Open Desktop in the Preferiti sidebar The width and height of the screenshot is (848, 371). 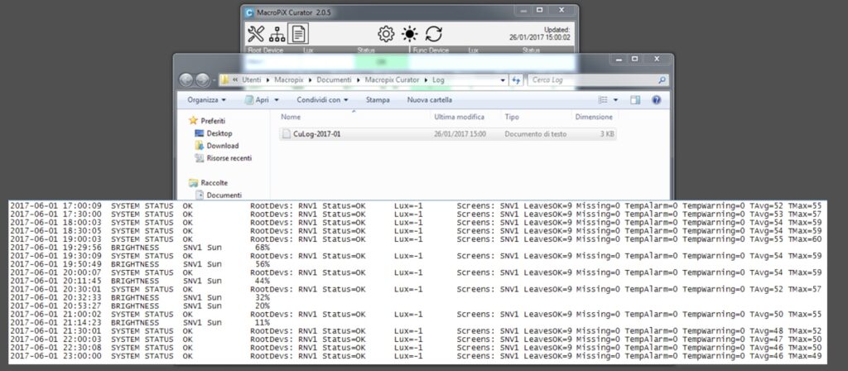(x=219, y=133)
